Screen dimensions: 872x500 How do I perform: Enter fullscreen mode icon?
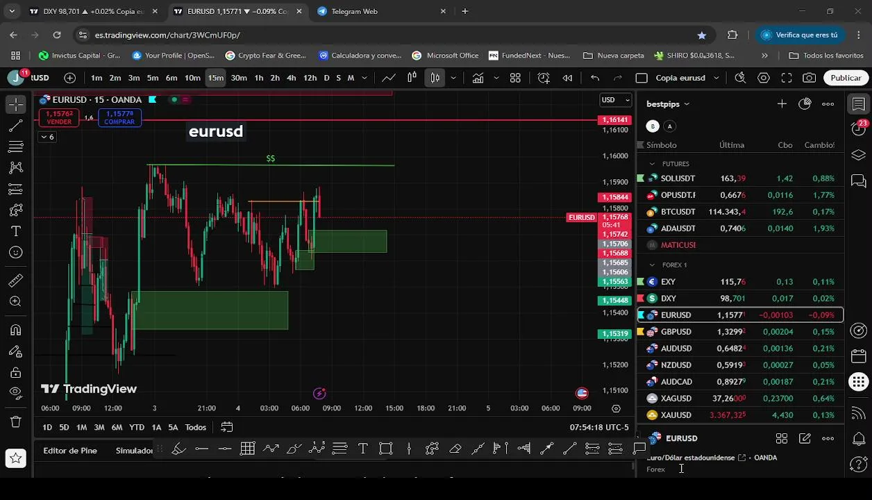pos(787,78)
